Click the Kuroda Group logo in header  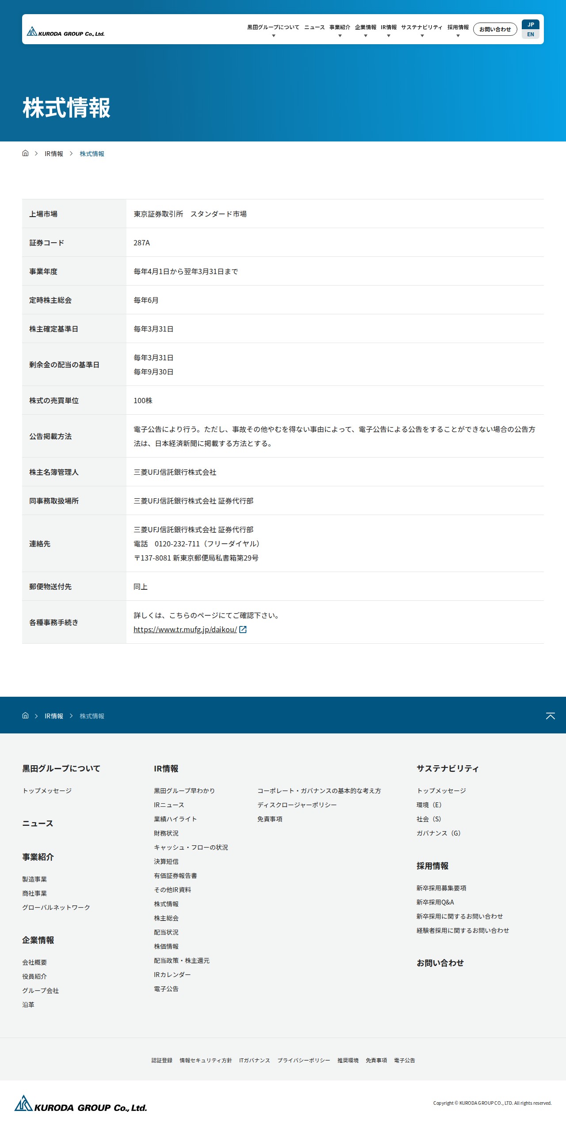pyautogui.click(x=65, y=31)
